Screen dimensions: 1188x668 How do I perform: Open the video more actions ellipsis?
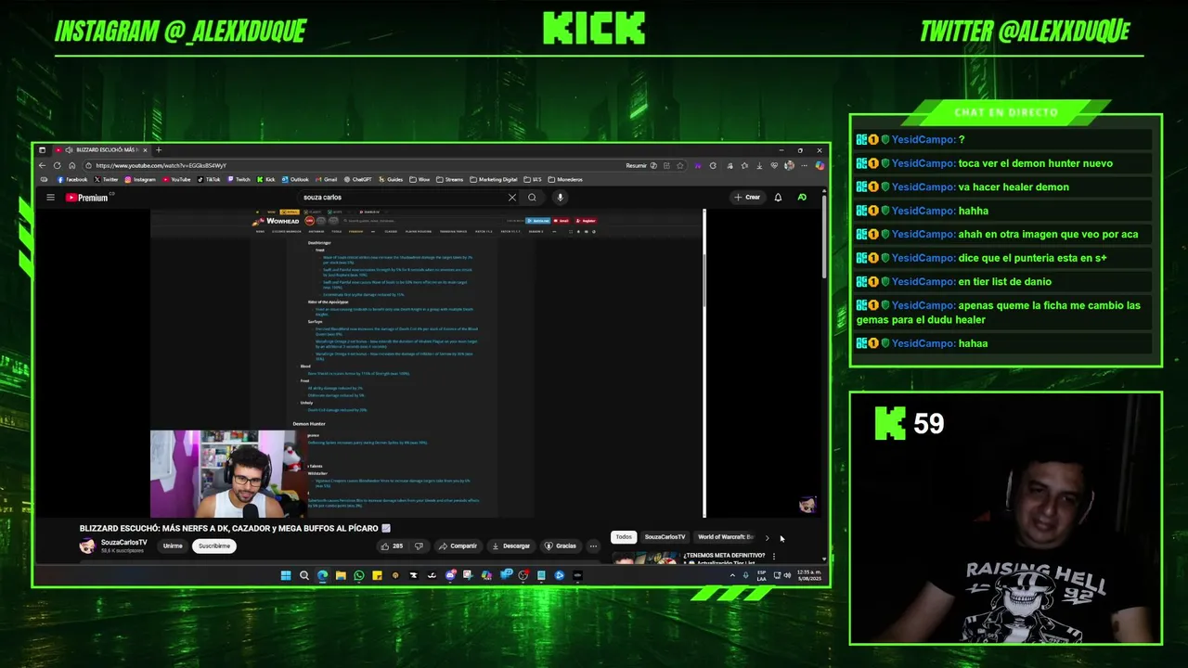coord(593,546)
